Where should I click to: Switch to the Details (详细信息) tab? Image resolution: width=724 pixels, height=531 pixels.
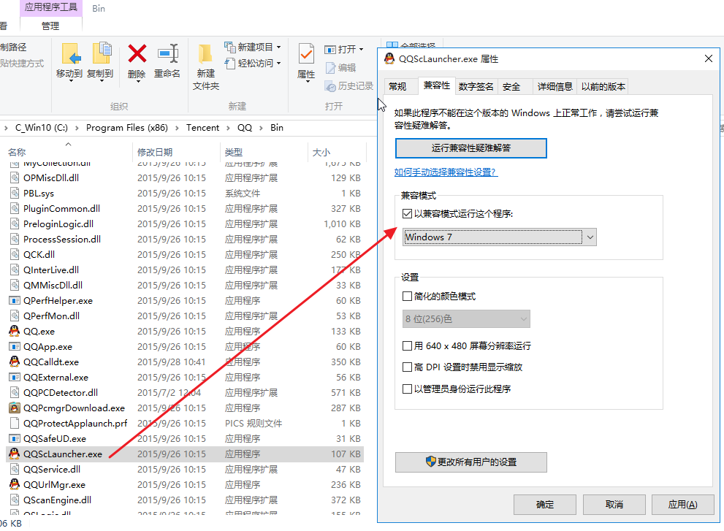[x=555, y=86]
